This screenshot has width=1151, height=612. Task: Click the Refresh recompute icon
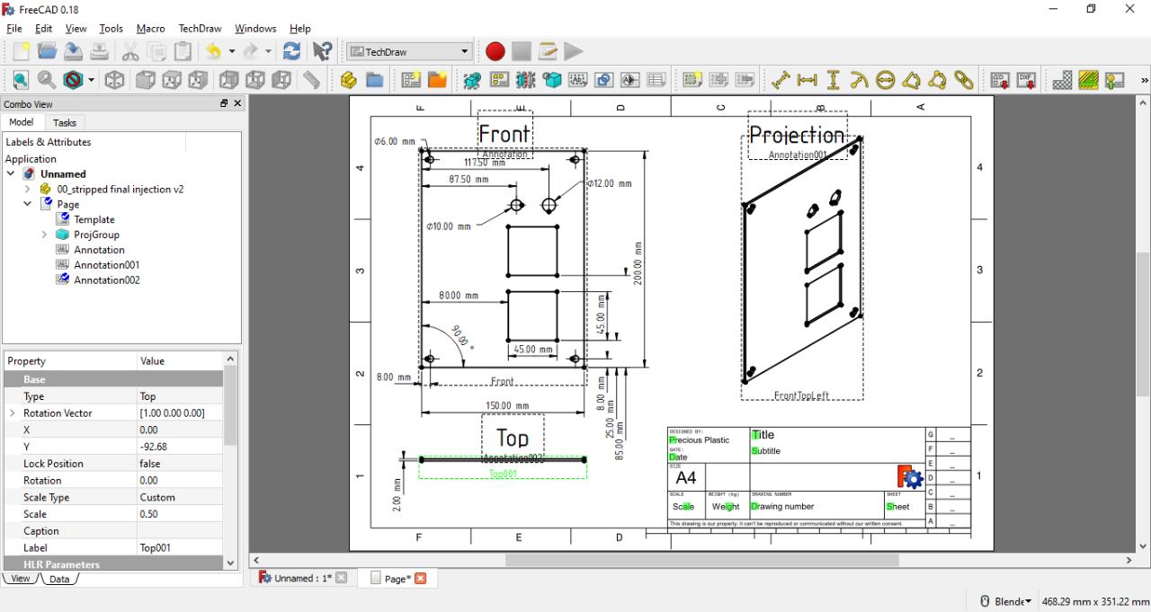[x=291, y=52]
